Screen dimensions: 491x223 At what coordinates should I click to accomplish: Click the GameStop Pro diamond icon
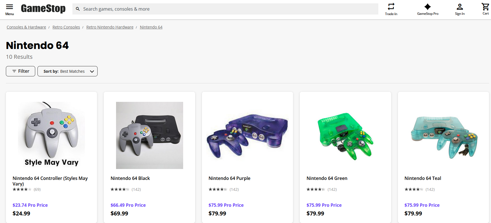coord(428,7)
